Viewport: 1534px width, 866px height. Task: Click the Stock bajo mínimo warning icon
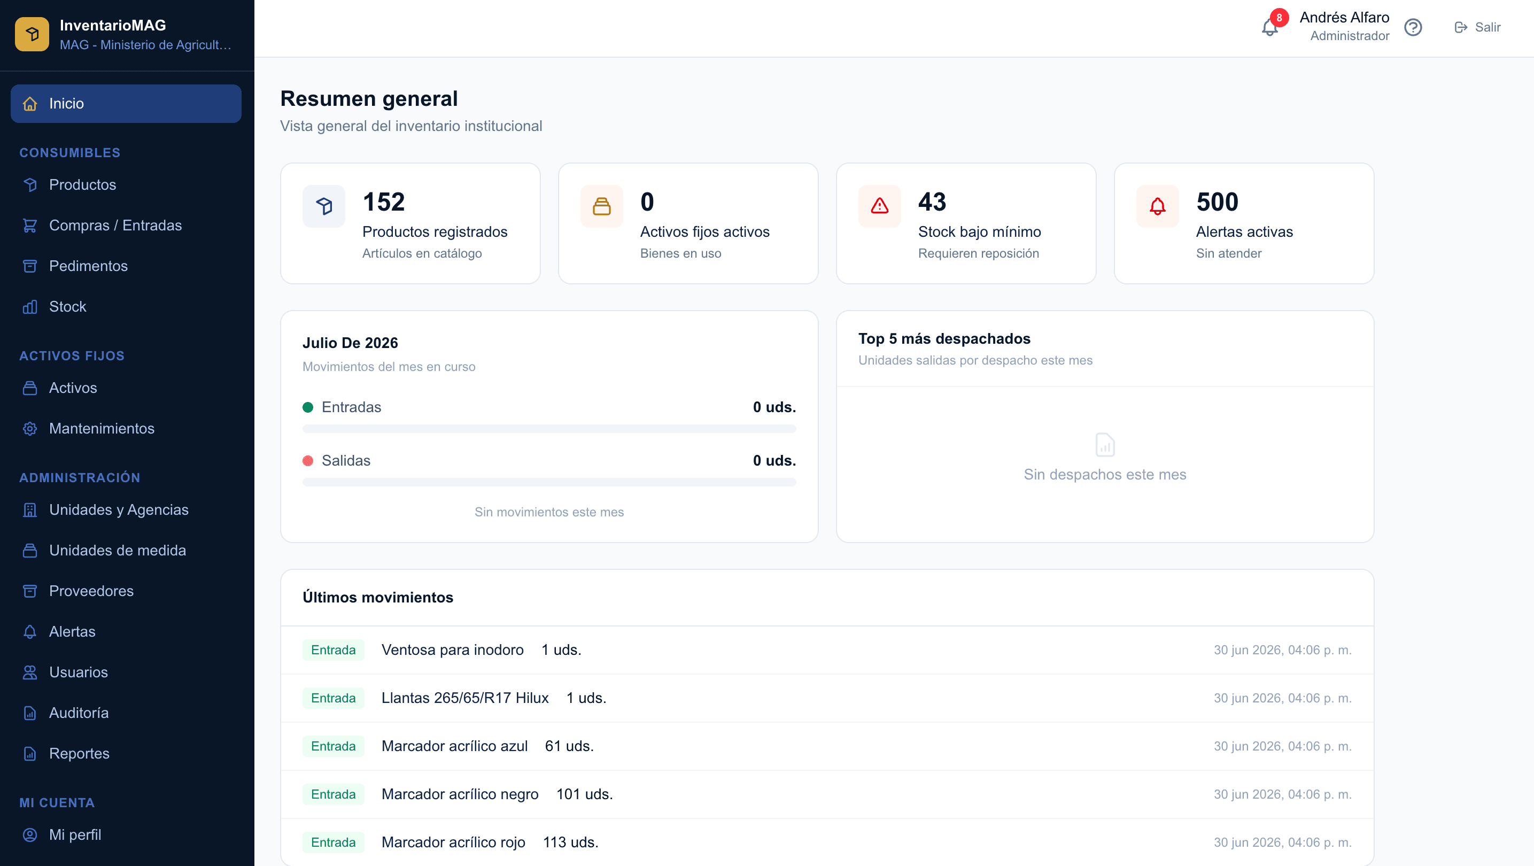[880, 206]
